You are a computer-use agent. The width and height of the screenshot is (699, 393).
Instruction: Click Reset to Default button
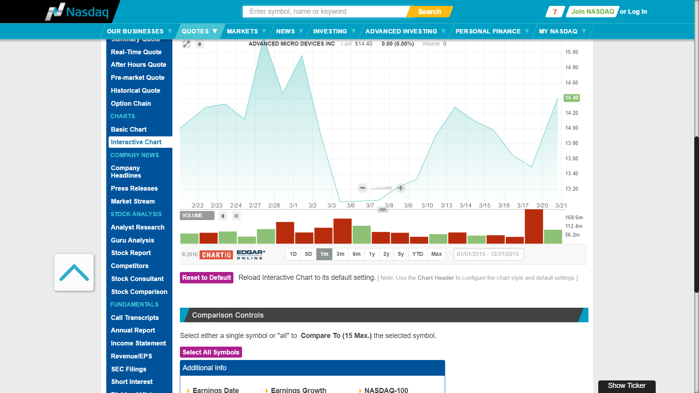(207, 277)
